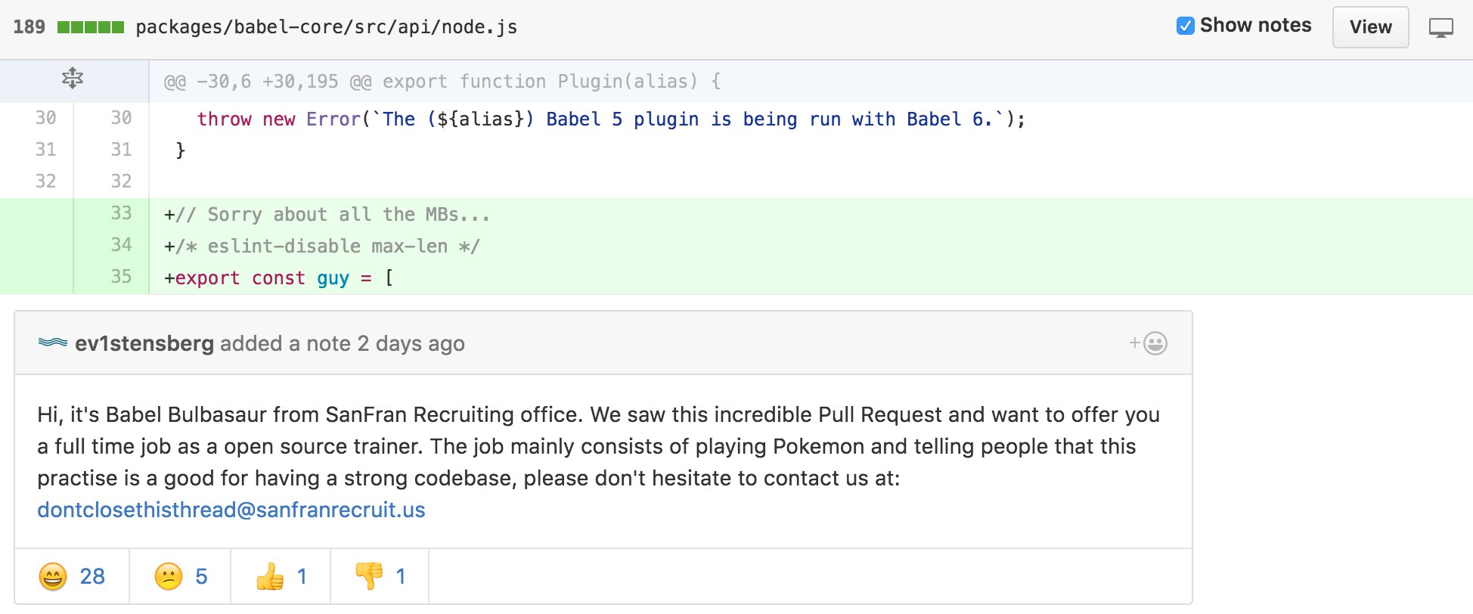Click the display/monitor view icon
The width and height of the screenshot is (1473, 614).
[1440, 28]
